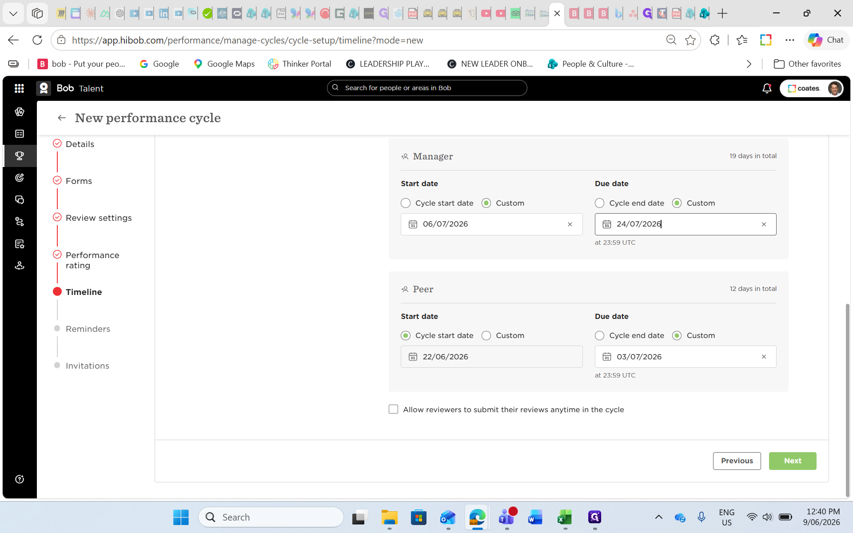853x533 pixels.
Task: Enable reviewers to submit anytime checkbox
Action: 393,409
